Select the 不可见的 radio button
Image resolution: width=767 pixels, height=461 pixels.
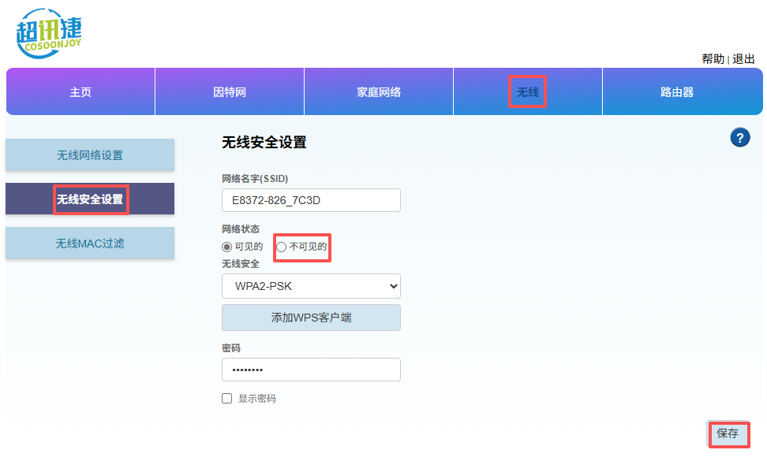click(x=281, y=246)
